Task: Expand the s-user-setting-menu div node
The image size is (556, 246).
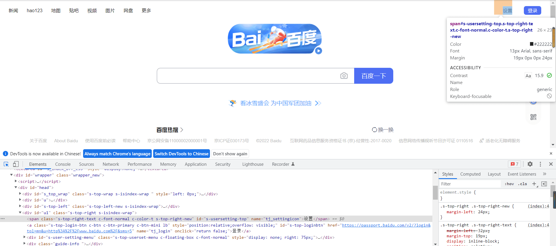Action: coord(24,237)
